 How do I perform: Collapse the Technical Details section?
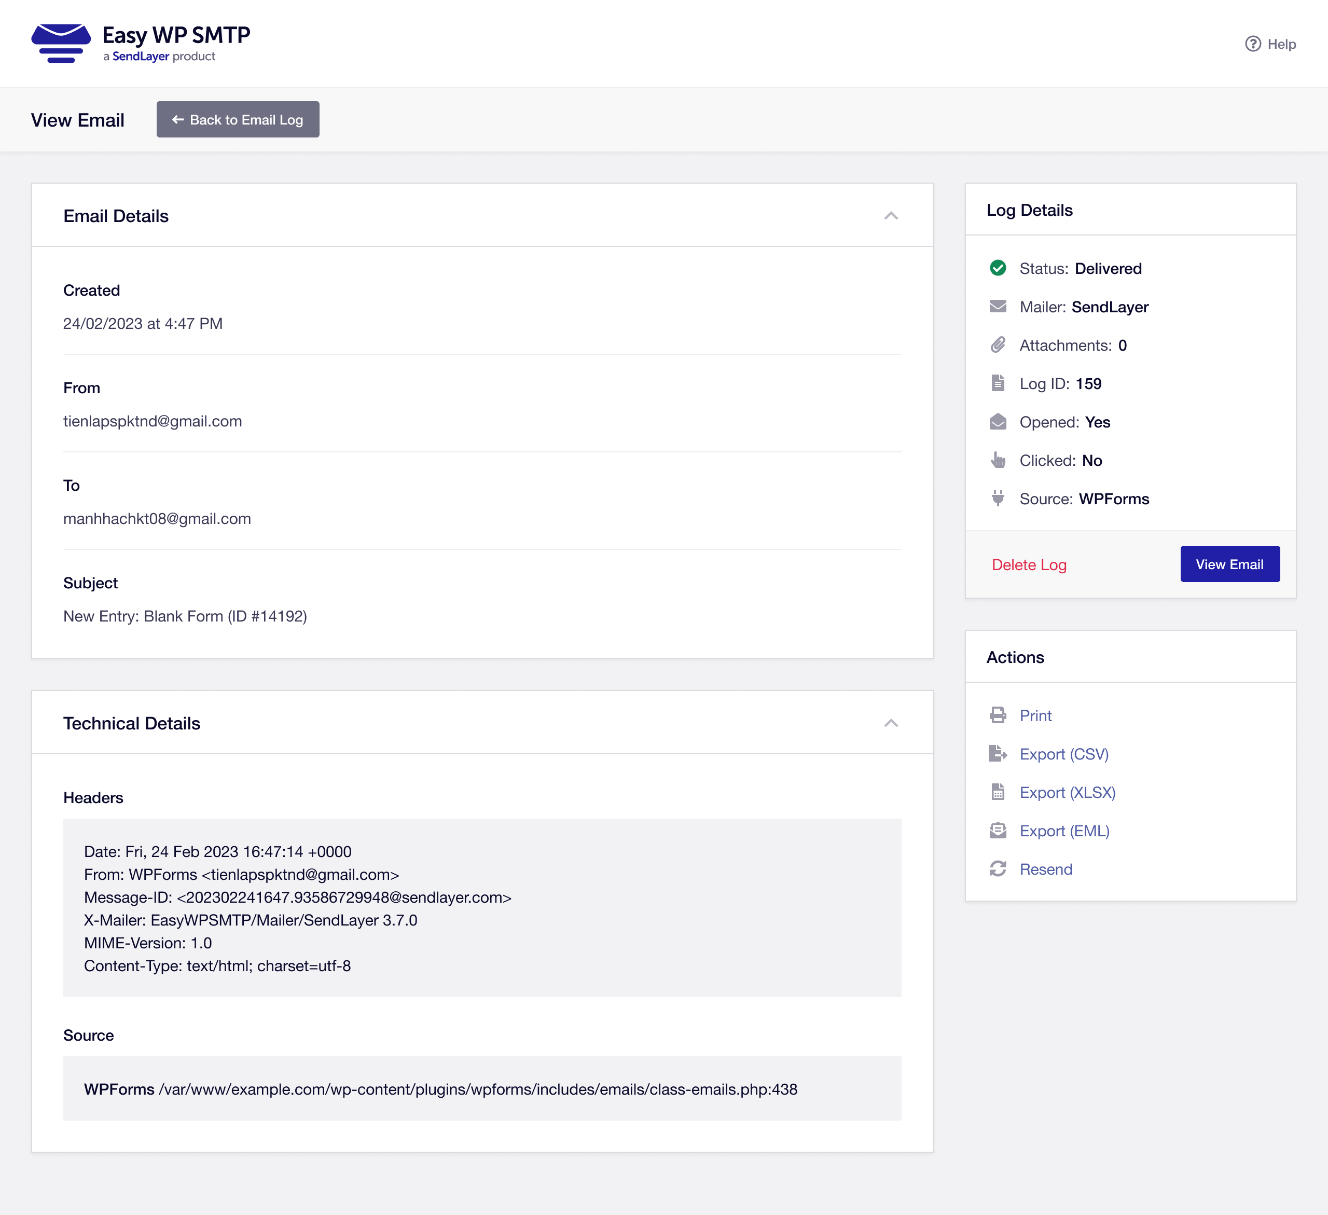point(891,724)
